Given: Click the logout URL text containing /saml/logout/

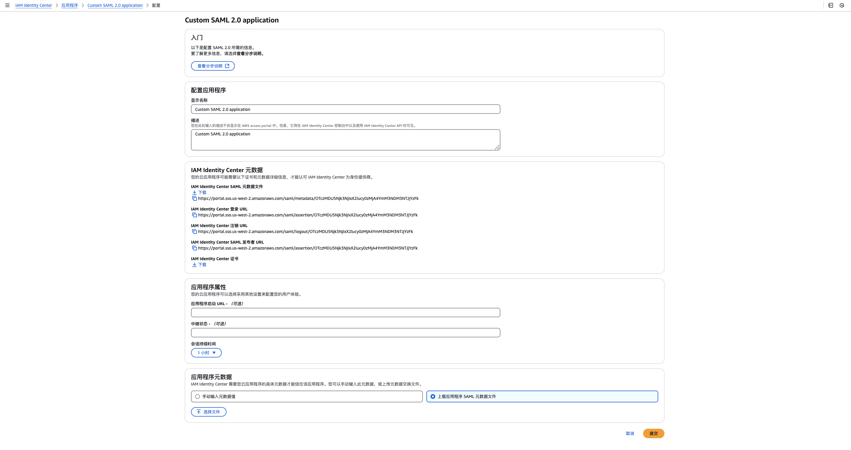Looking at the screenshot, I should [306, 232].
